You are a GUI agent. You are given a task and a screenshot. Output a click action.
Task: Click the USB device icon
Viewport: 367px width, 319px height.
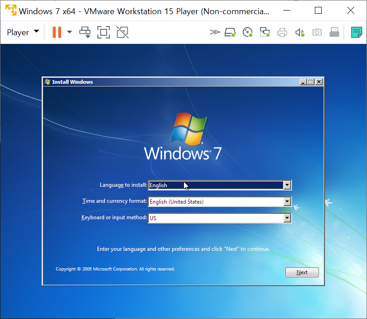pyautogui.click(x=334, y=32)
